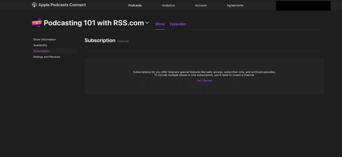The image size is (342, 157).
Task: Select Availability in the sidebar
Action: (x=40, y=45)
